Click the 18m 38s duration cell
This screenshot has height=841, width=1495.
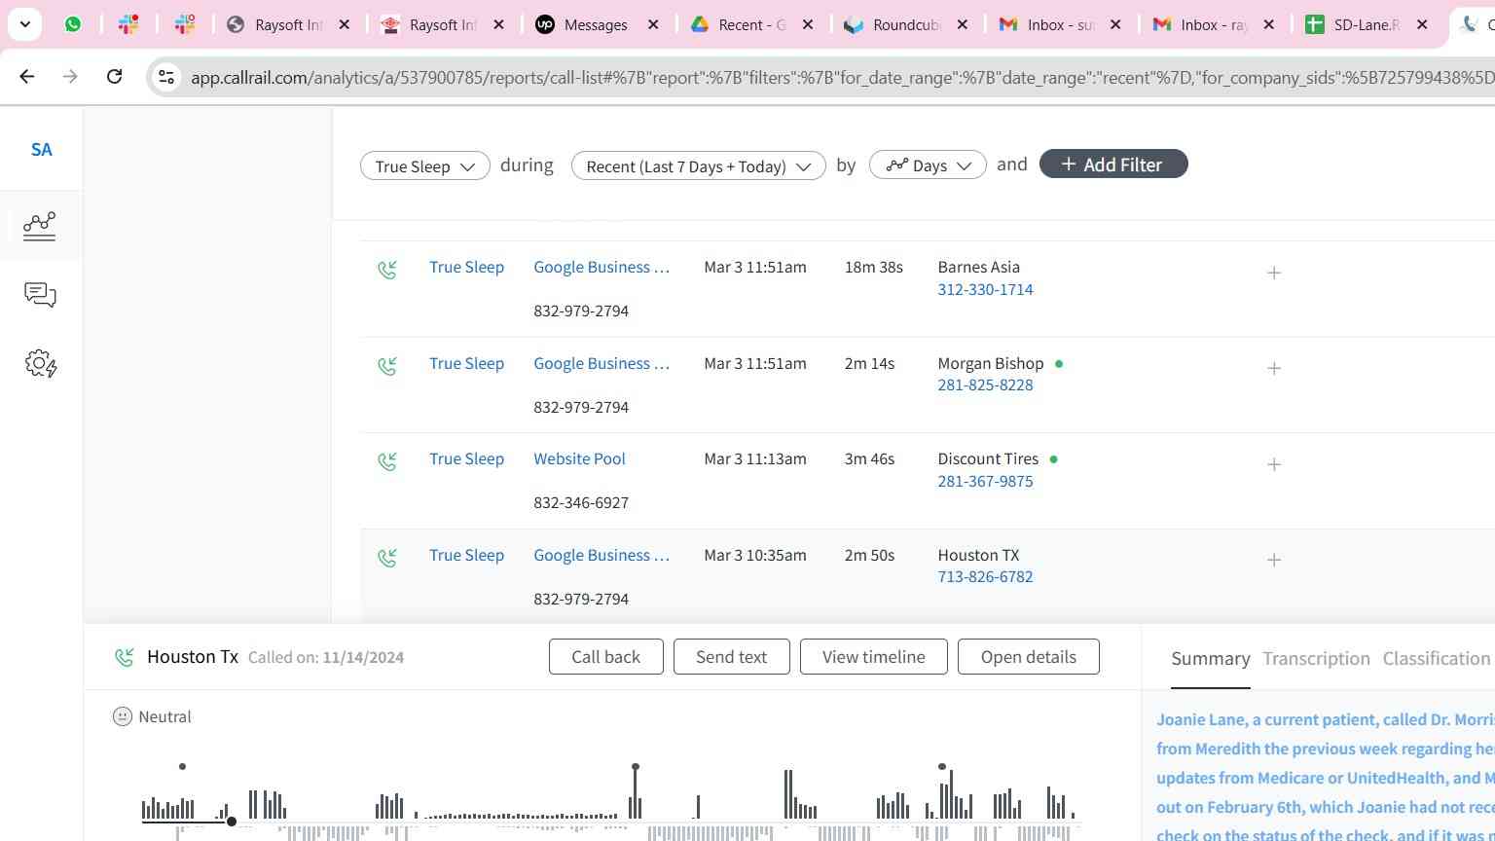click(x=873, y=267)
